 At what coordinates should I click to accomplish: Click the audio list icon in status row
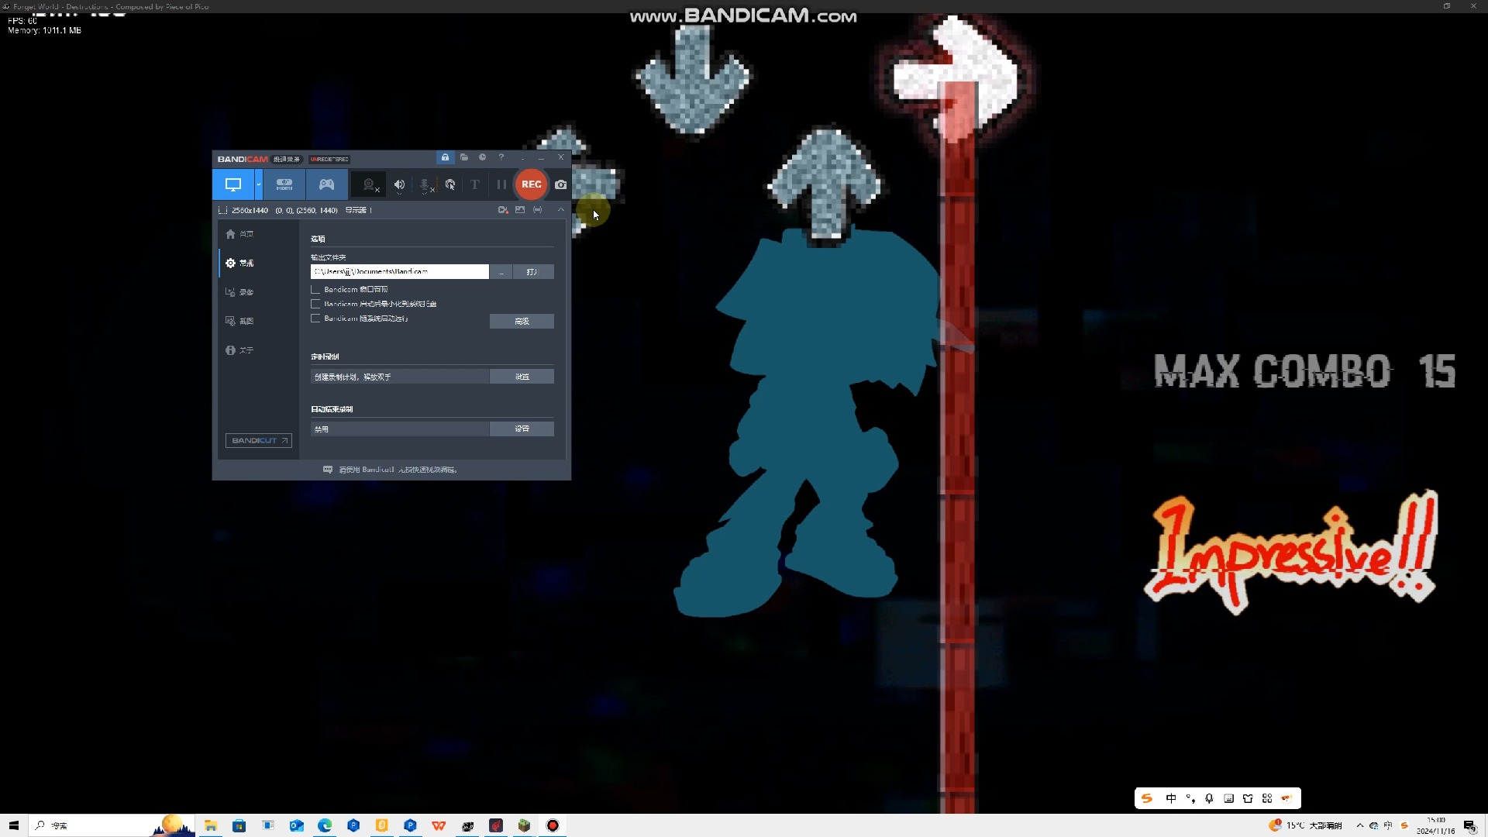[x=538, y=210]
